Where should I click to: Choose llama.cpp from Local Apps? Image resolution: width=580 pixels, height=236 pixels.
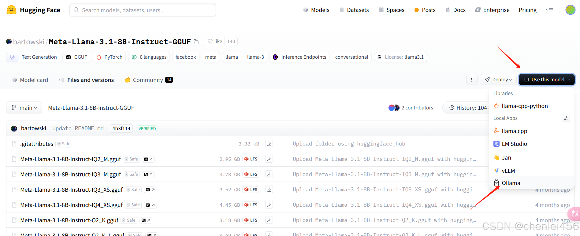[531, 131]
